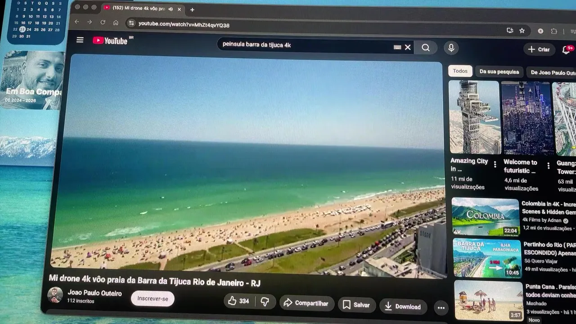Save the video with Salvar

coord(356,305)
